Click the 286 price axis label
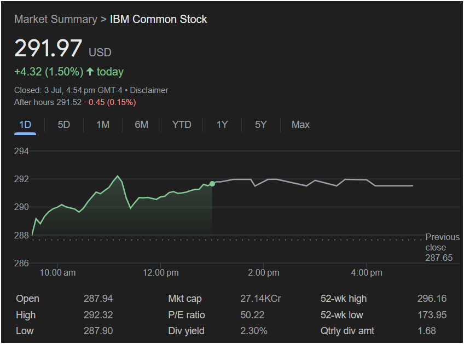The height and width of the screenshot is (344, 464). pyautogui.click(x=21, y=263)
